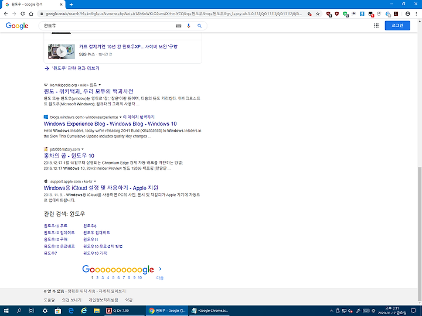Go back to the previous page in Chrome
Image resolution: width=422 pixels, height=316 pixels.
click(6, 13)
